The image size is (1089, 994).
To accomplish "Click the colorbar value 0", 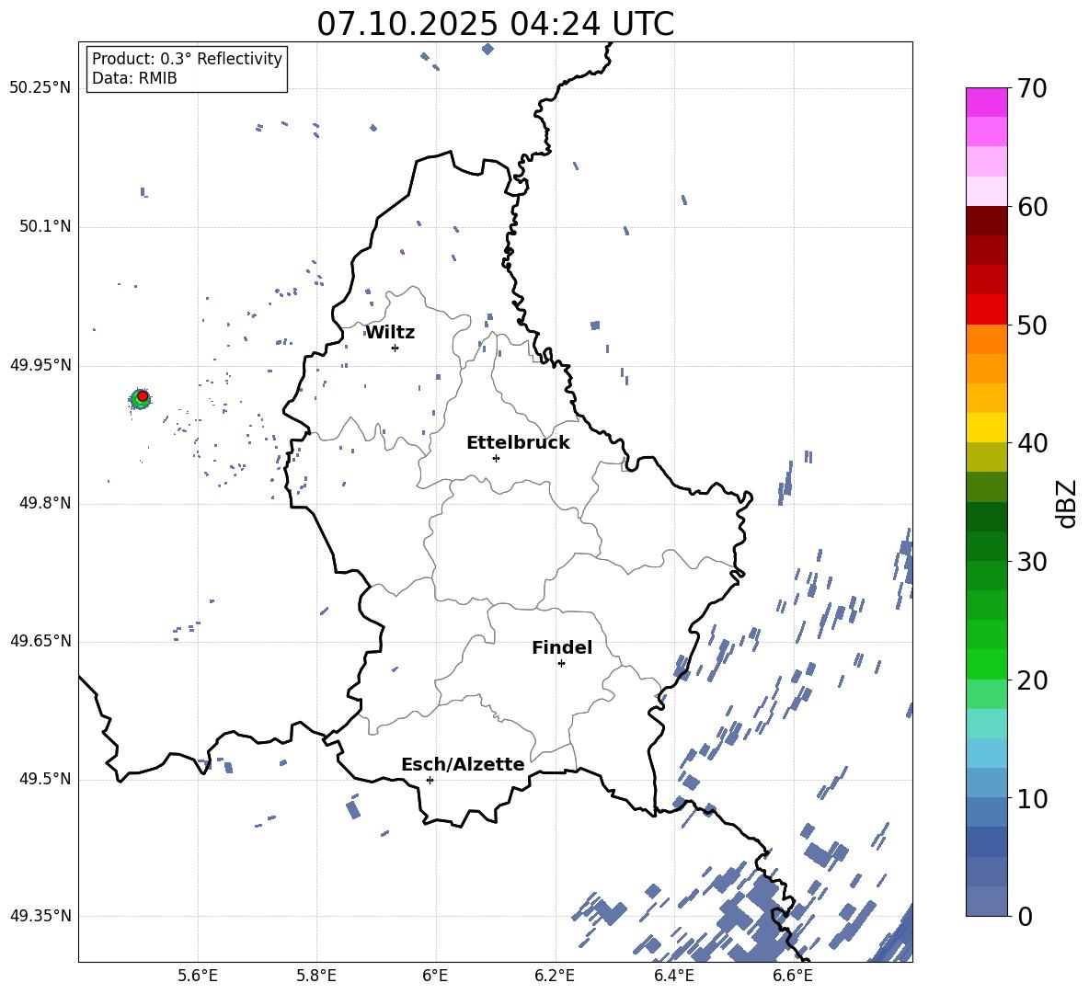I will [x=1025, y=916].
